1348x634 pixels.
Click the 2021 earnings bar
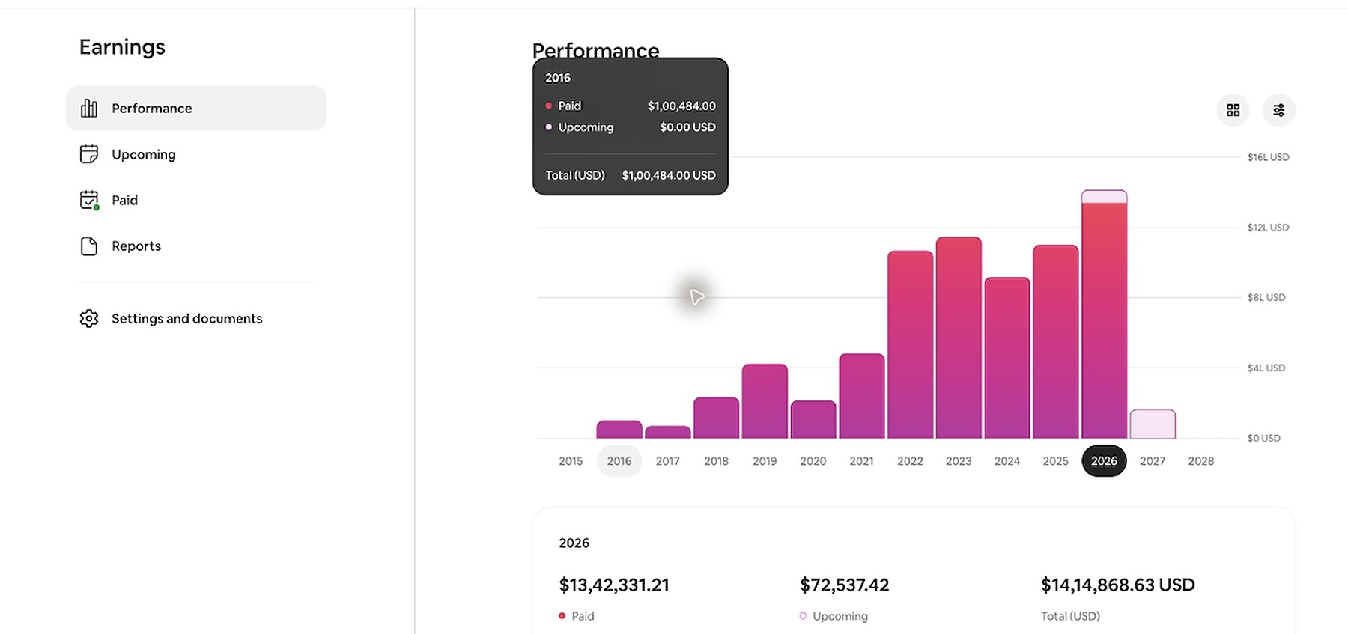pos(862,396)
